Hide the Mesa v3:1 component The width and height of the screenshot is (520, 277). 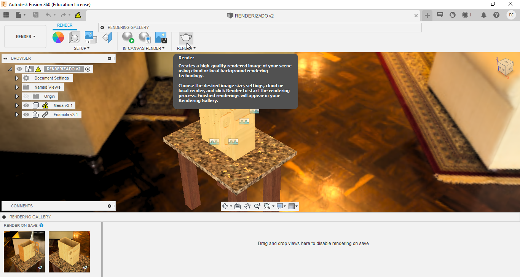tap(26, 105)
